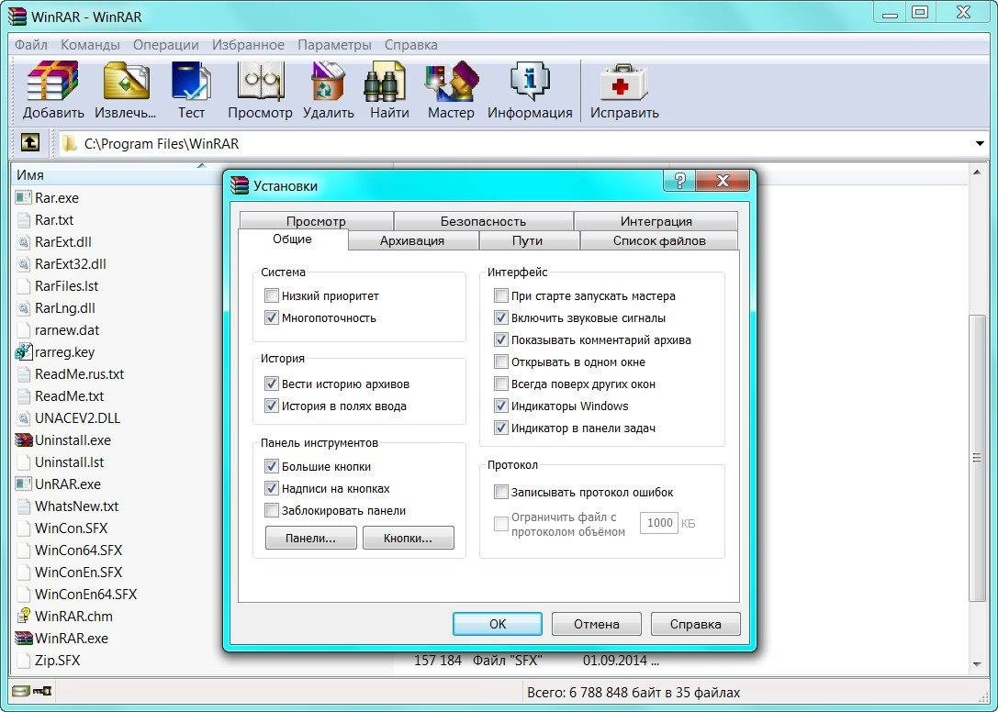Click the RarExt.dll file icon

click(24, 242)
